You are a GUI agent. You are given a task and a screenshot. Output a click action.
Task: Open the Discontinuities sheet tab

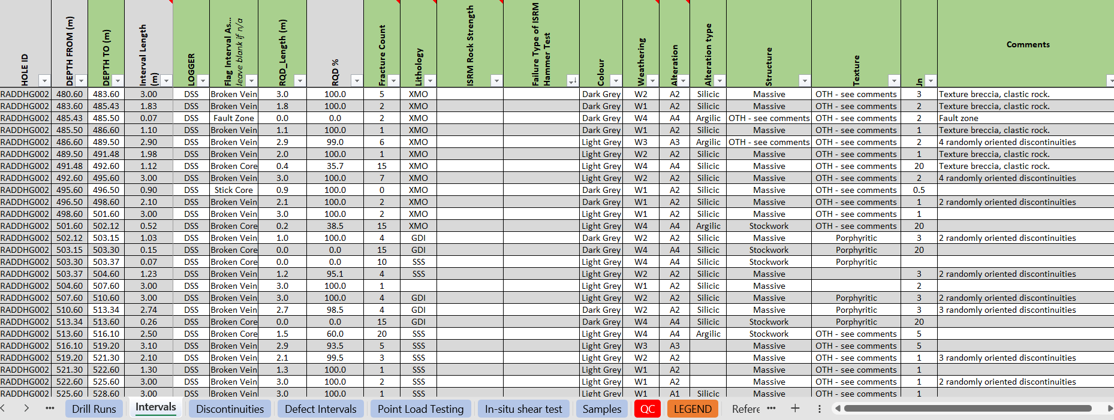pos(230,409)
